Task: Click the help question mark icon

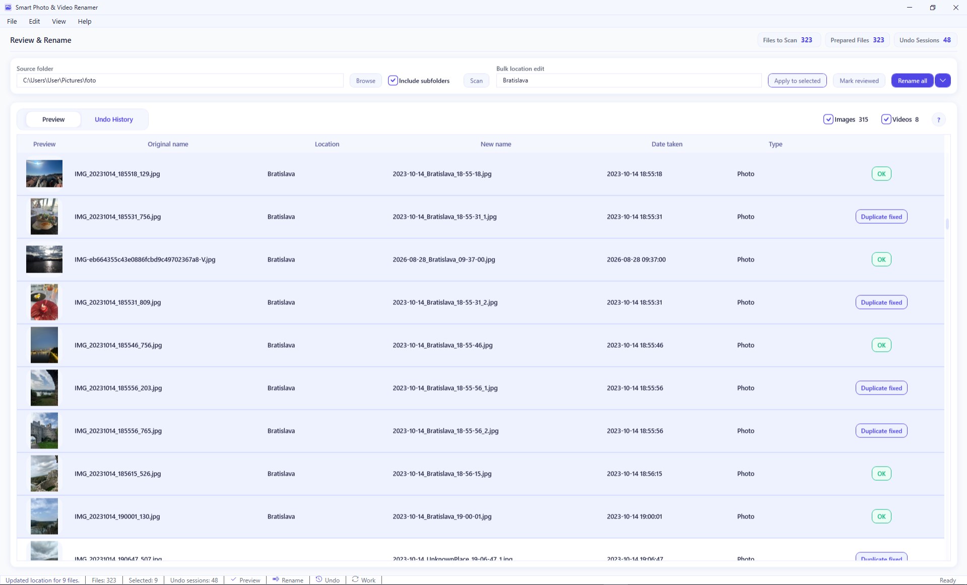Action: point(938,119)
